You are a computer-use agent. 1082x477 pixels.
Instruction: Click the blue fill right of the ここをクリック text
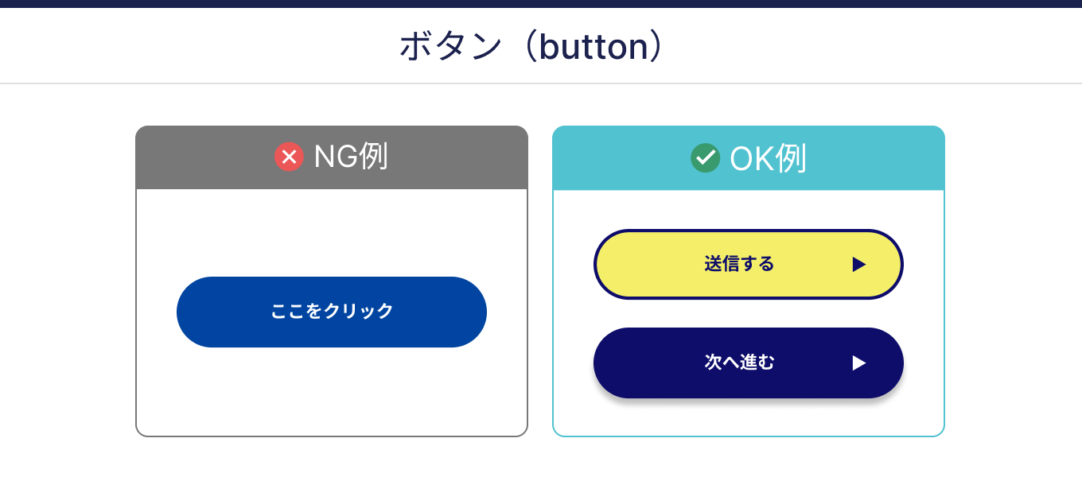pos(438,312)
